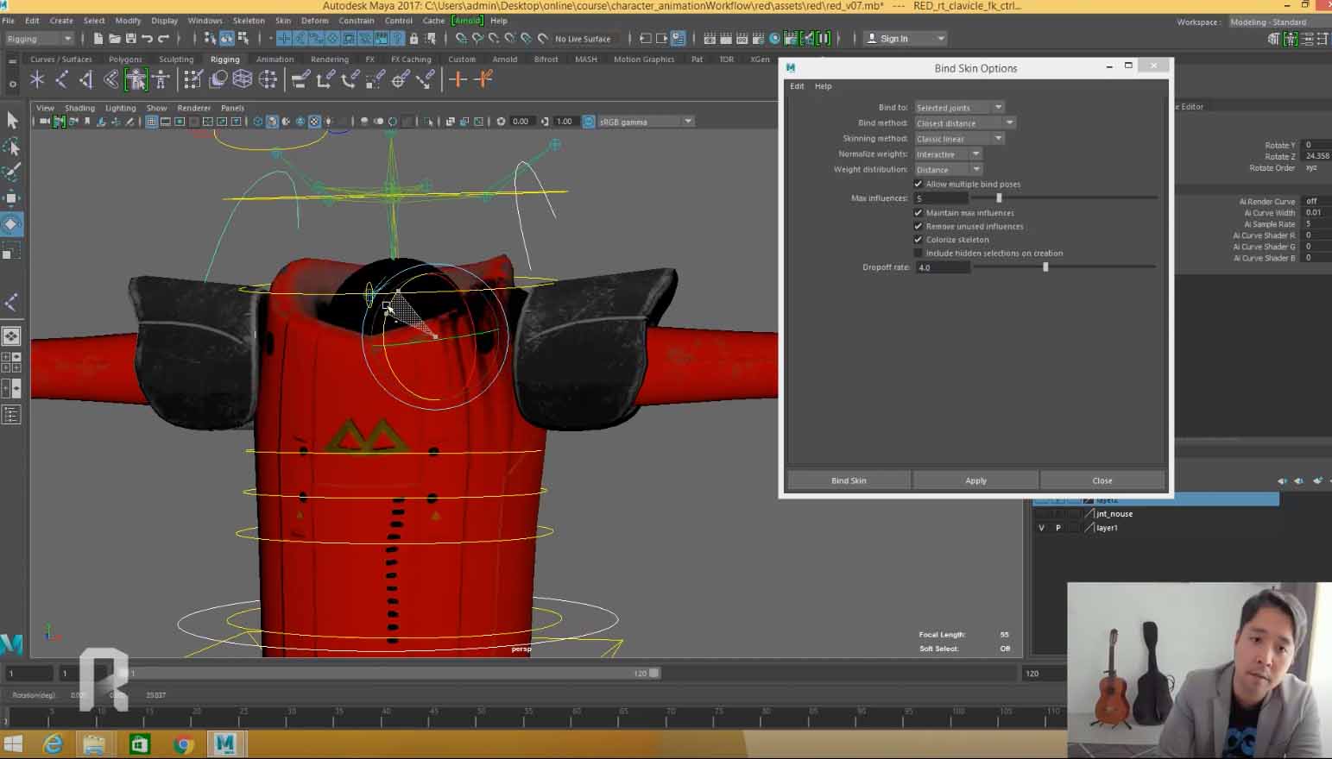Viewport: 1332px width, 759px height.
Task: Launch Google Chrome from taskbar
Action: point(183,744)
